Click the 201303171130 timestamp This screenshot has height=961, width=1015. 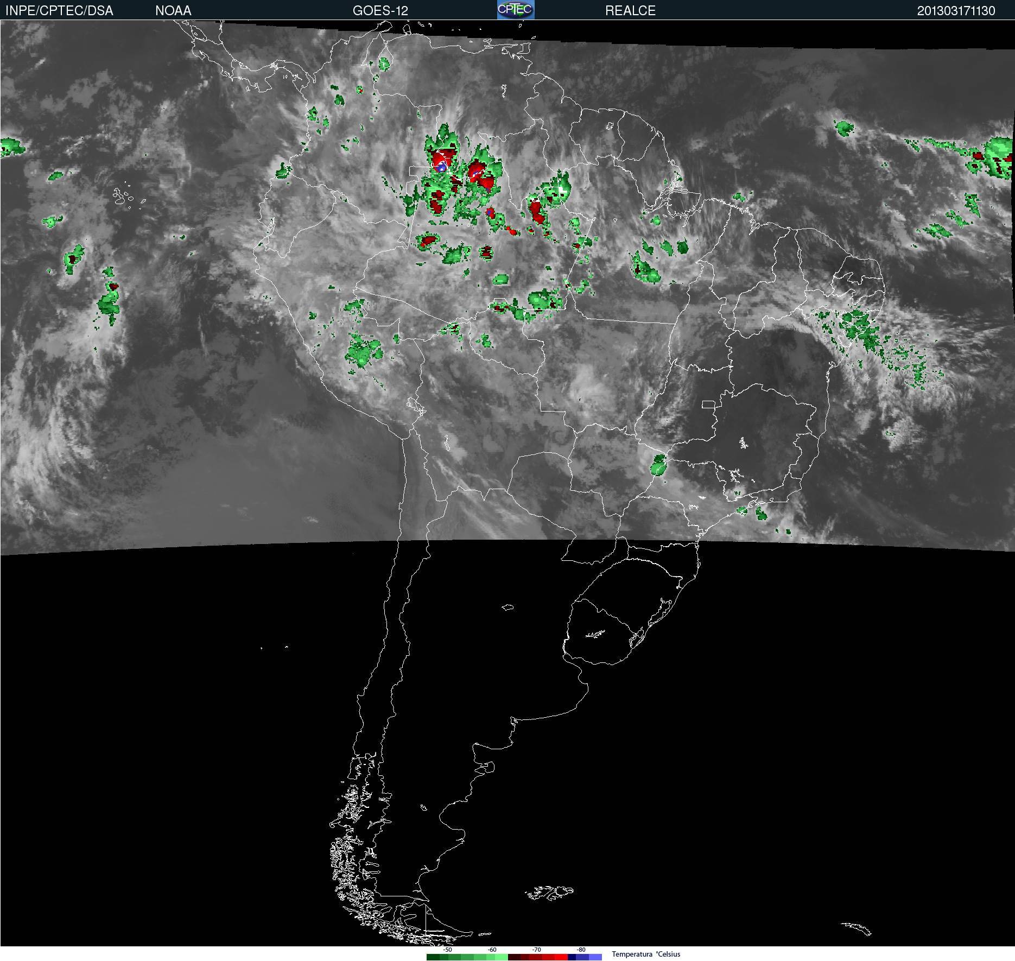click(956, 11)
